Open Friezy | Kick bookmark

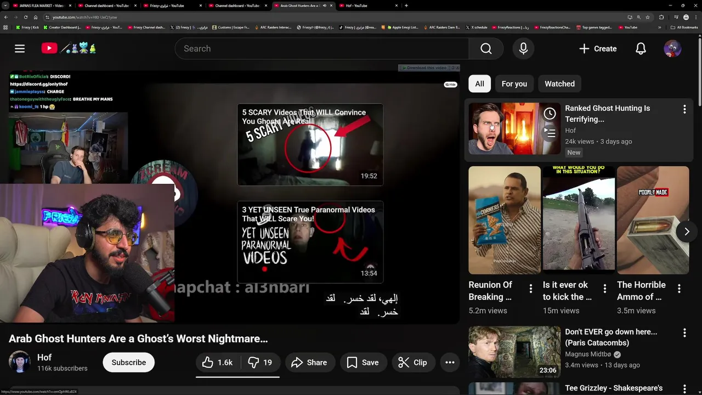click(x=27, y=27)
